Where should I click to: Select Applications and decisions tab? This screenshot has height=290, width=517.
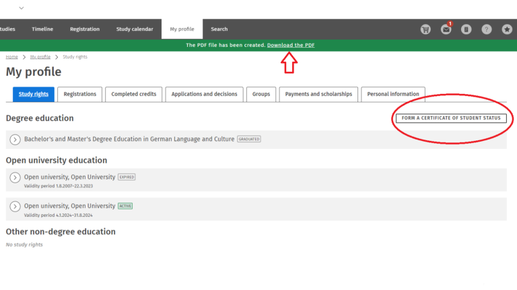(x=204, y=94)
